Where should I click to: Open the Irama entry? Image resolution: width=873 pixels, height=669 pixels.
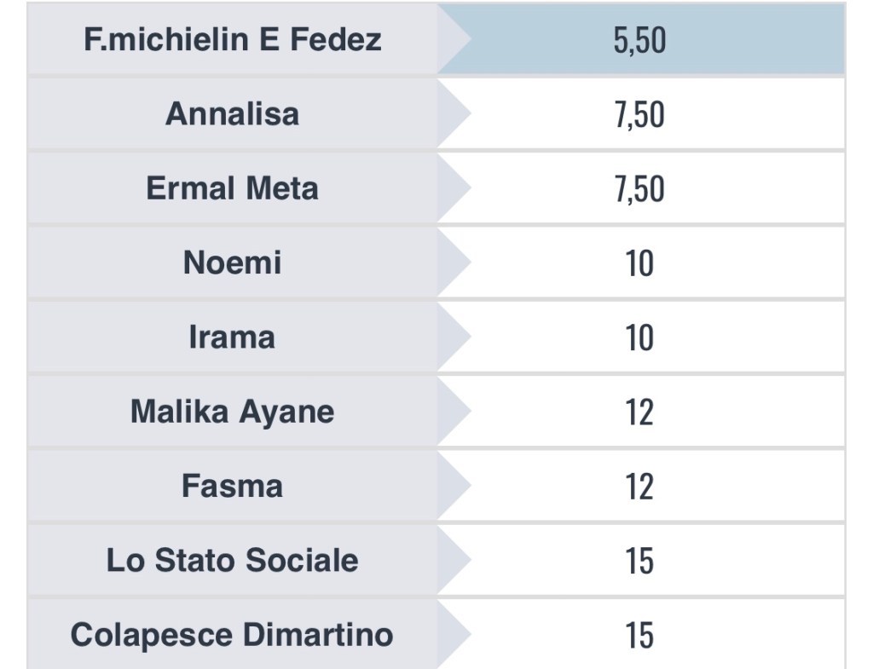232,337
